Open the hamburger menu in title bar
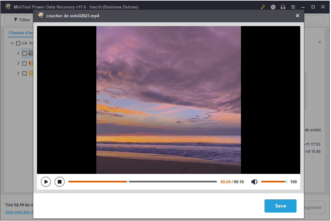The height and width of the screenshot is (221, 331). 293,7
